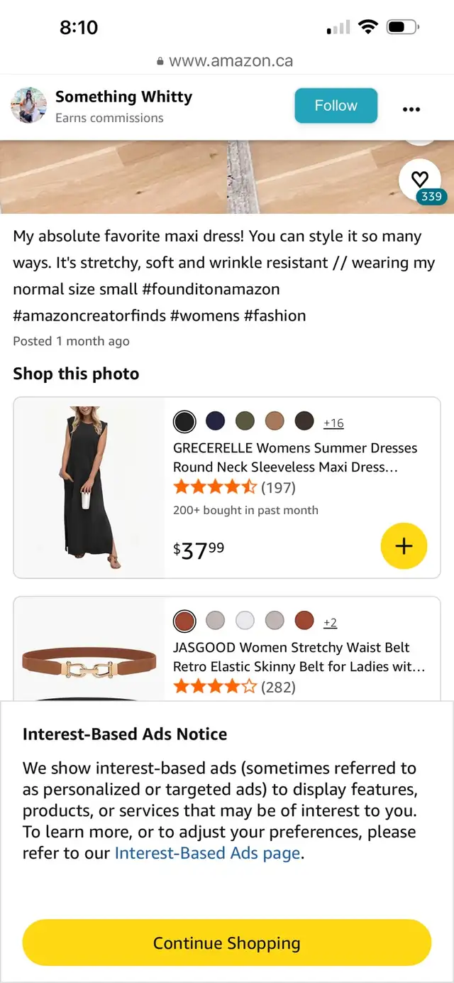Tap the black maxi dress product thumbnail

point(89,487)
